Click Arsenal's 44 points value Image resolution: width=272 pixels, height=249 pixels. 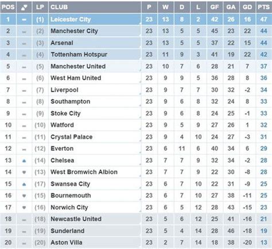pos(263,42)
